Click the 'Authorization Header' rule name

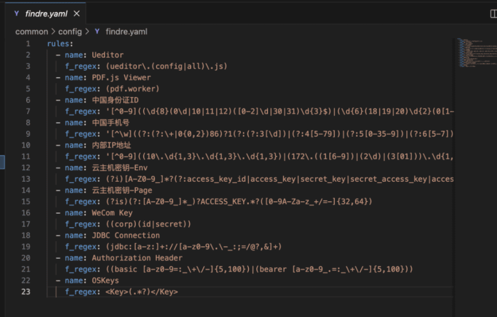coord(137,258)
